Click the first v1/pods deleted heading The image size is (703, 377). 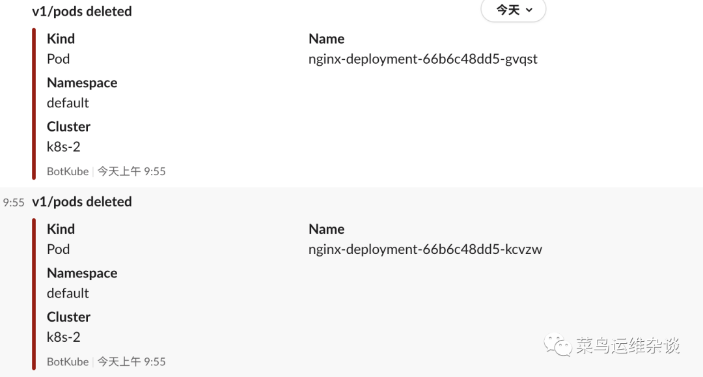click(82, 12)
